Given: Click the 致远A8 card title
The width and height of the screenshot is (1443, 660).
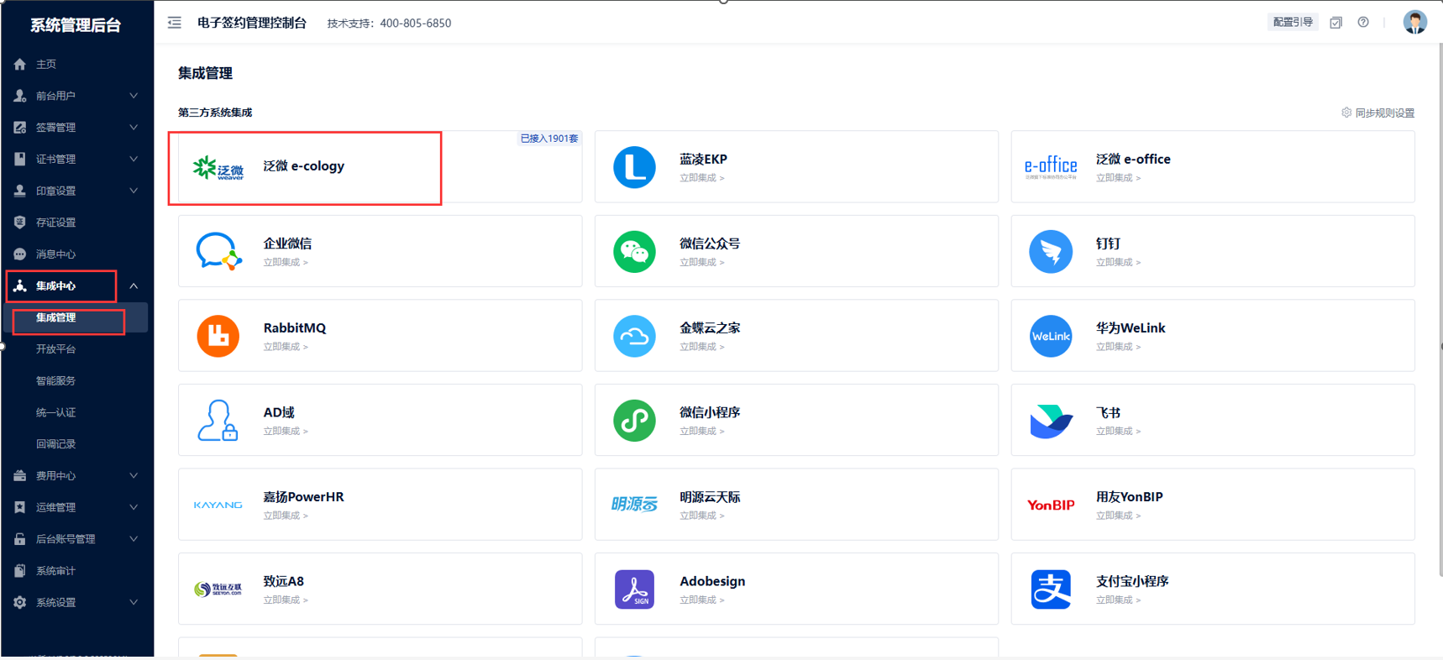Looking at the screenshot, I should pyautogui.click(x=284, y=581).
